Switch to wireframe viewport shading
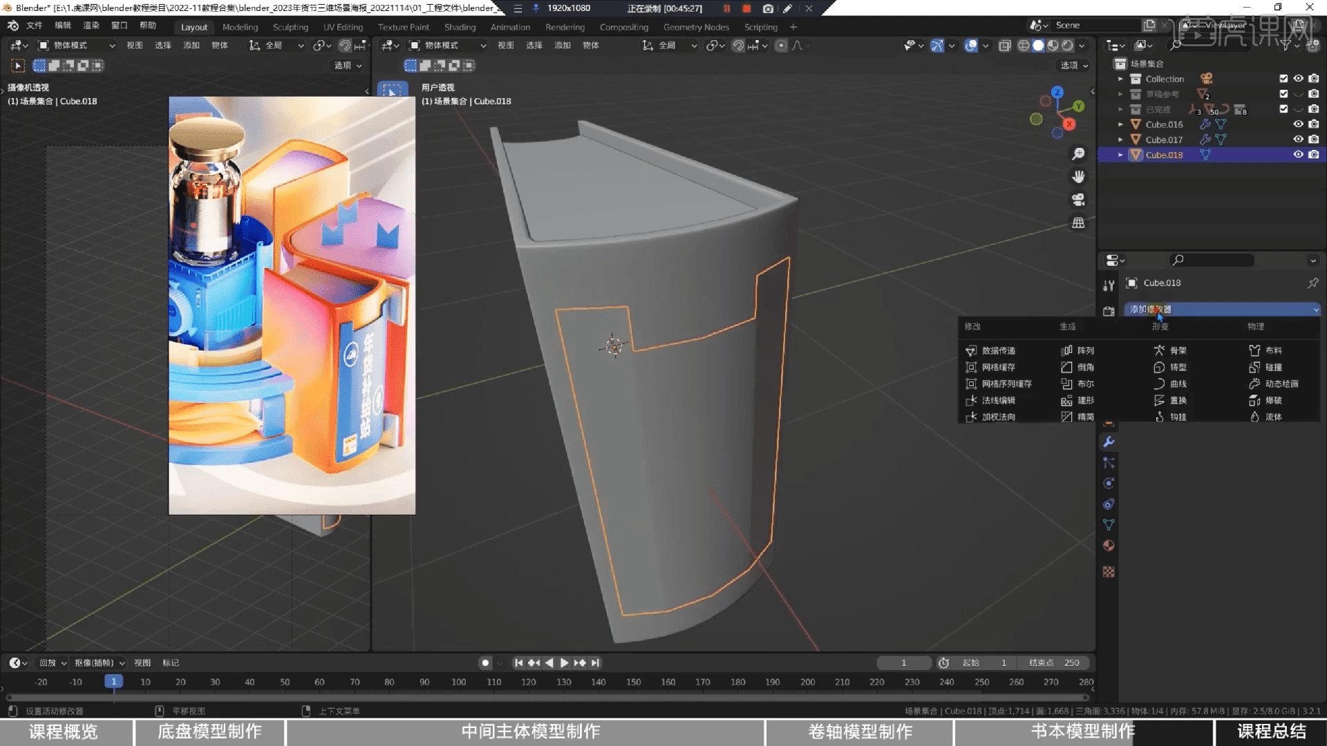The image size is (1327, 746). [x=1024, y=46]
